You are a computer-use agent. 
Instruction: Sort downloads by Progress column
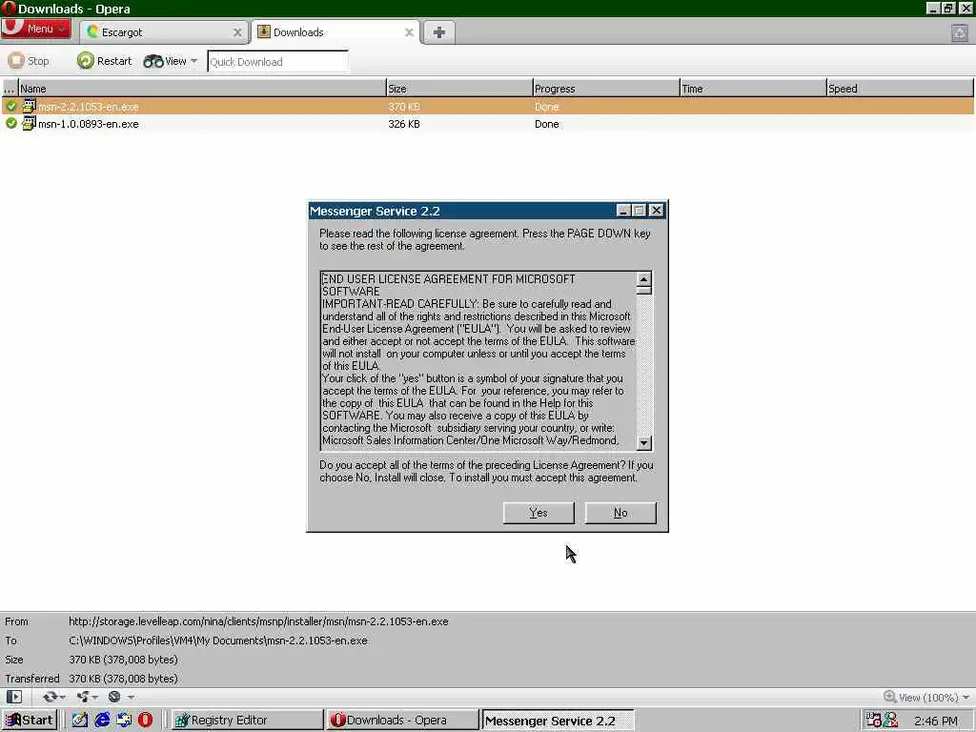(x=606, y=89)
